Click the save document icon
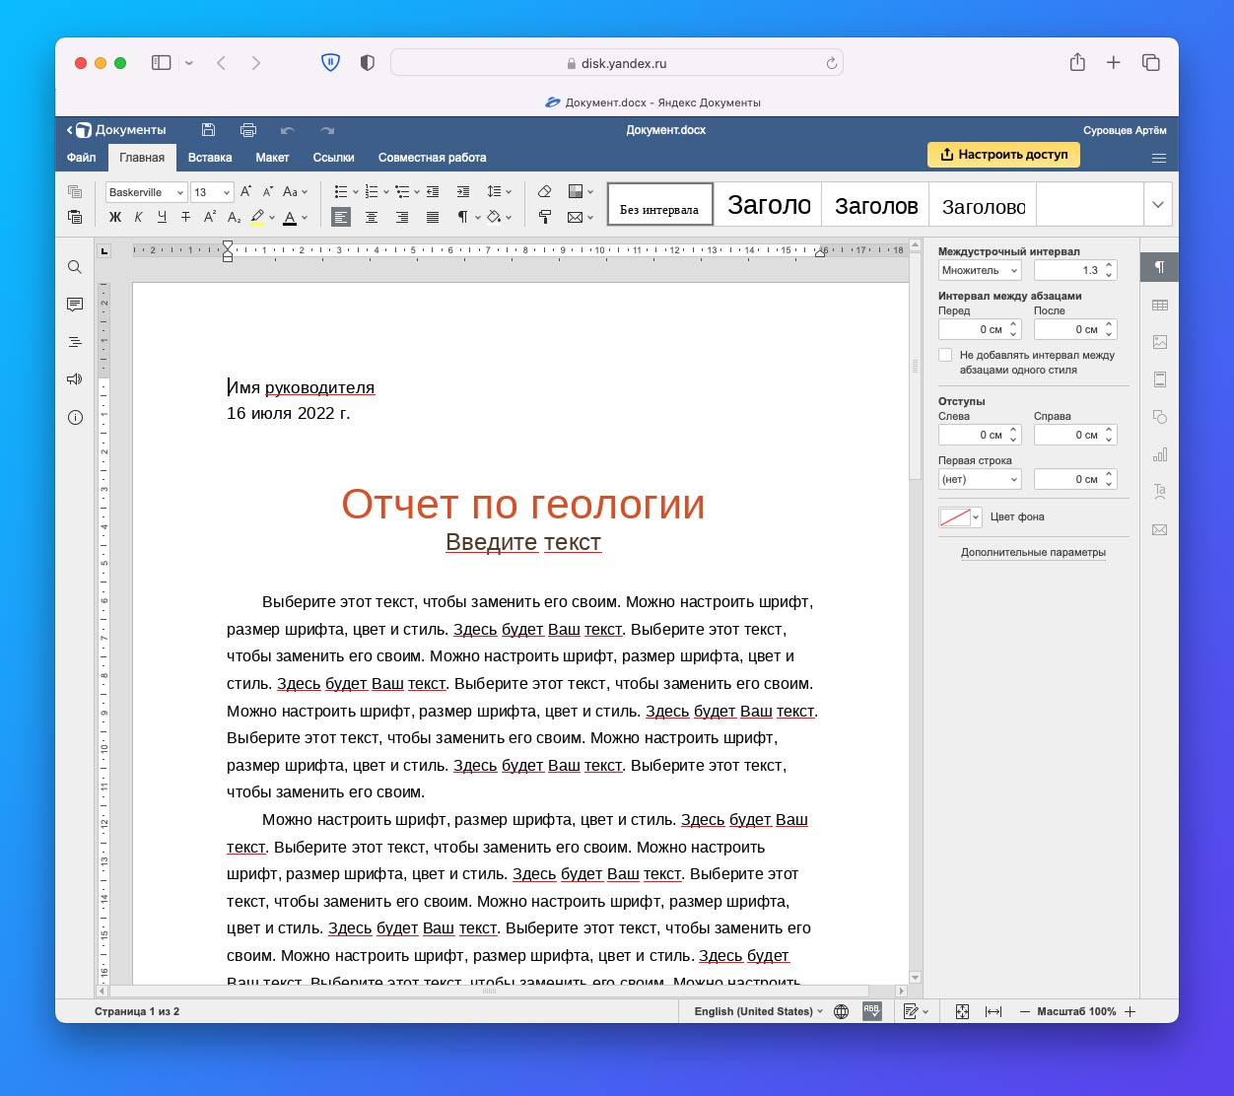This screenshot has width=1234, height=1096. click(208, 130)
